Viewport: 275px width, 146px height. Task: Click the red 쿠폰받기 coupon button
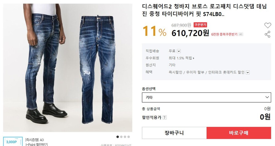tap(200, 25)
